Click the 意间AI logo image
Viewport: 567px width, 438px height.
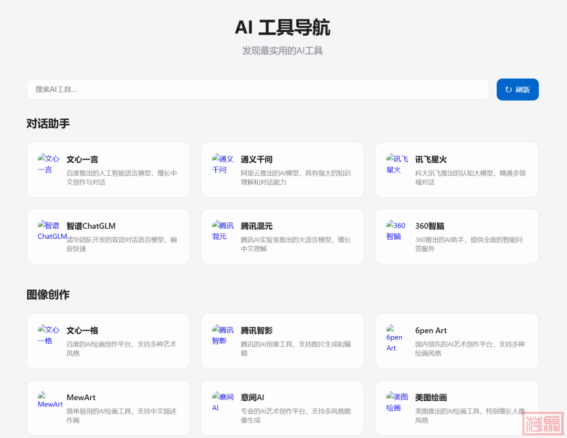point(223,402)
